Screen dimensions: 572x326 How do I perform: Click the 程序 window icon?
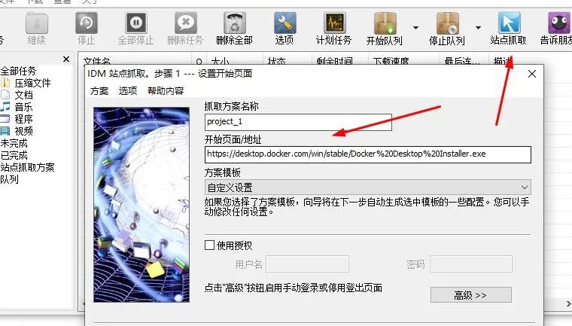pyautogui.click(x=5, y=119)
